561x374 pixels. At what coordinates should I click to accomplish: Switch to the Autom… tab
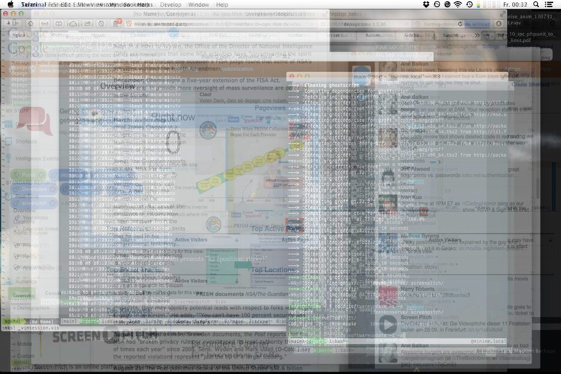click(x=375, y=35)
